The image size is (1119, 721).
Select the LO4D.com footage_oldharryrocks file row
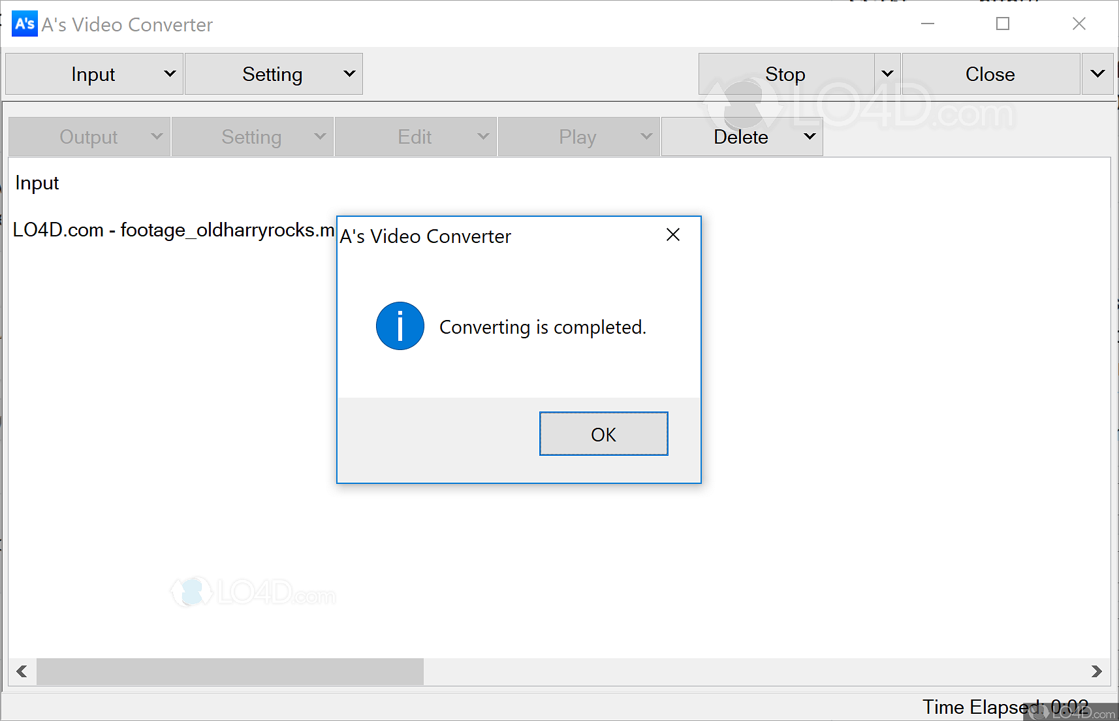(174, 230)
